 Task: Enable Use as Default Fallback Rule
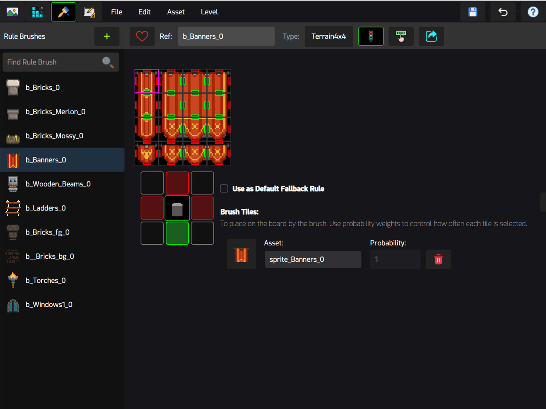point(224,189)
